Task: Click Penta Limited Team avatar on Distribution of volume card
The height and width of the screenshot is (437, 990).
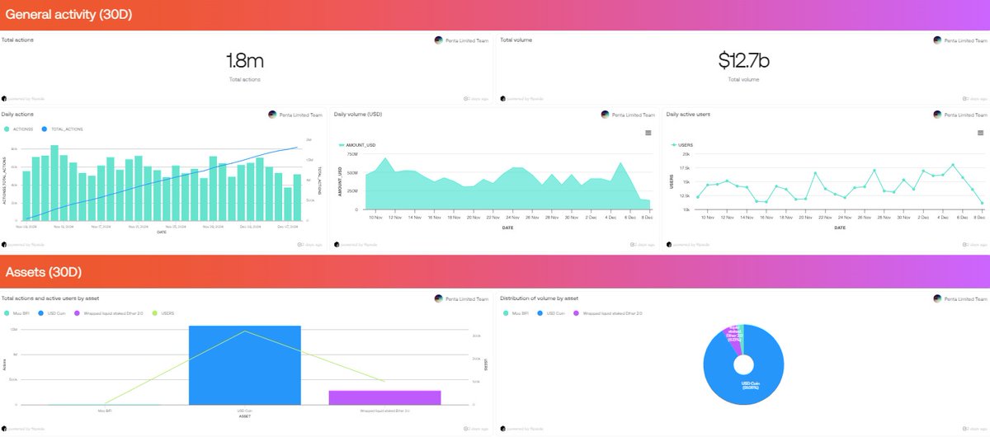Action: [x=936, y=298]
